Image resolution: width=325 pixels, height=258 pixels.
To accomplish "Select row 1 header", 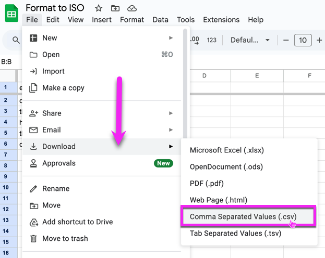I will tap(9, 87).
